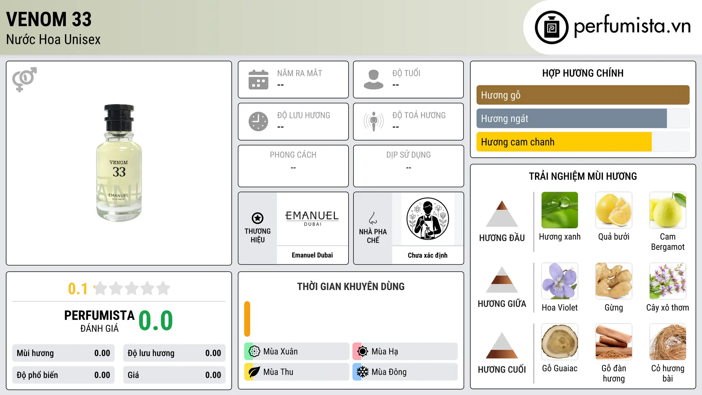Open the Emanuel Dubai brand name link
The height and width of the screenshot is (395, 702).
click(x=312, y=255)
